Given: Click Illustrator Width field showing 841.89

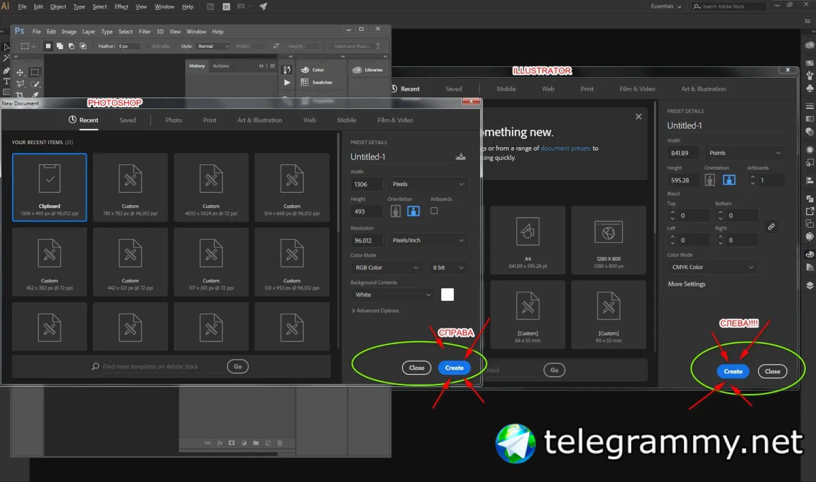Looking at the screenshot, I should pyautogui.click(x=683, y=153).
